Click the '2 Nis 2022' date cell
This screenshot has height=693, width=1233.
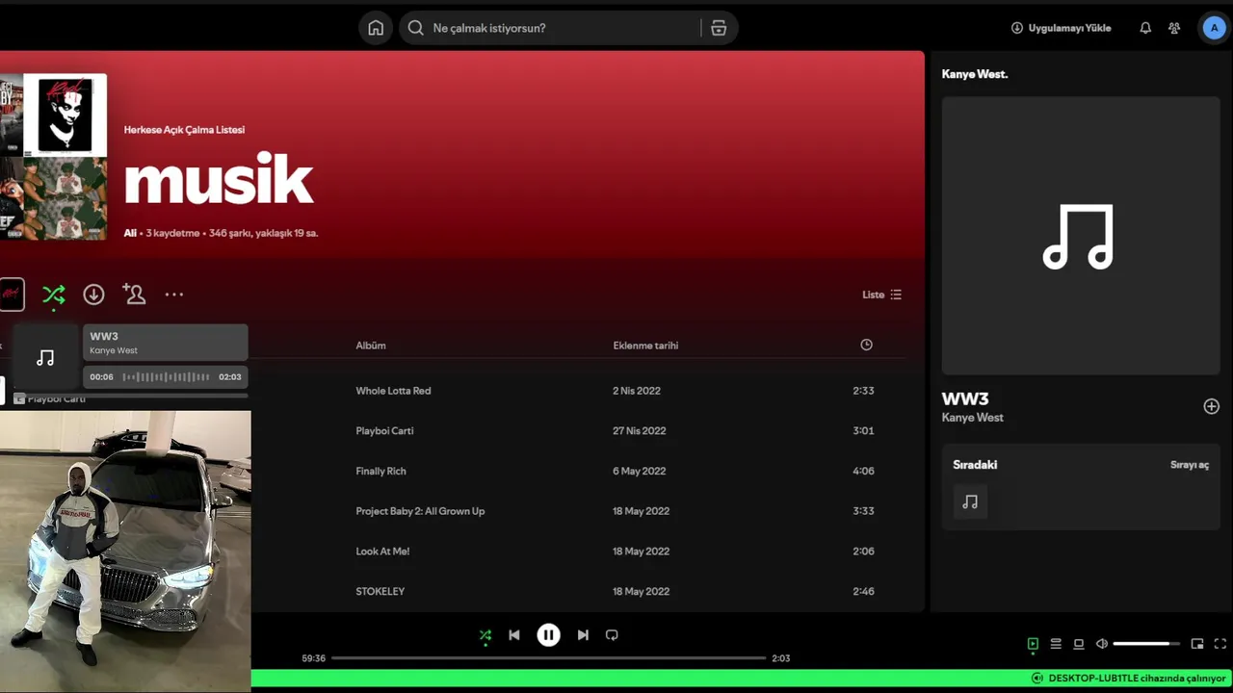click(x=637, y=391)
